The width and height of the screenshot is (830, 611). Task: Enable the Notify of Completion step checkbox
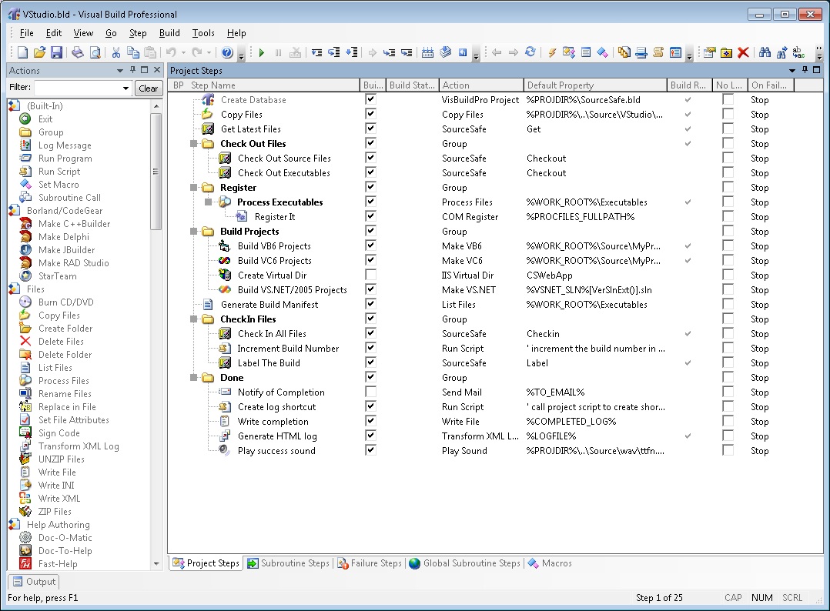(370, 392)
